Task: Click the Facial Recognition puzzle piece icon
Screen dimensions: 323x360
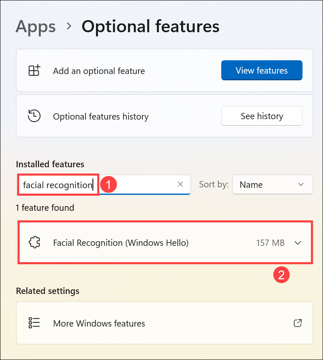Action: point(34,243)
